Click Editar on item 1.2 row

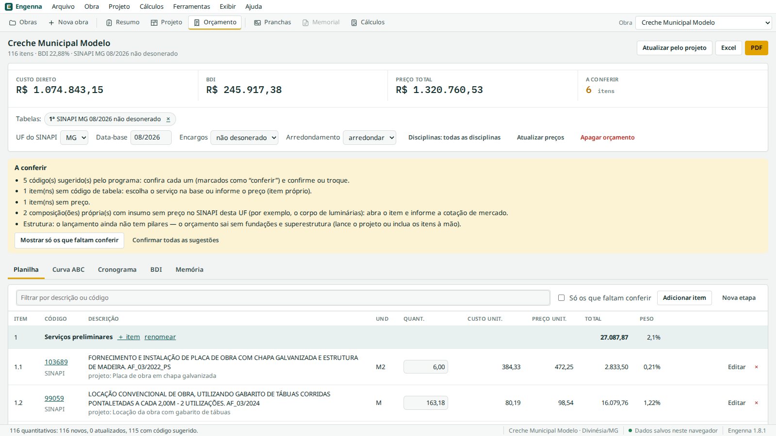tap(737, 403)
